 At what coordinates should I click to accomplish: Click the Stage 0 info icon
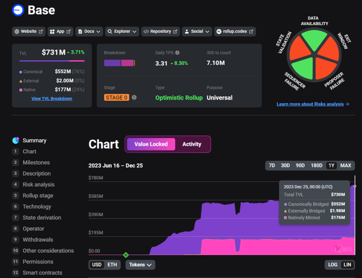pyautogui.click(x=134, y=97)
